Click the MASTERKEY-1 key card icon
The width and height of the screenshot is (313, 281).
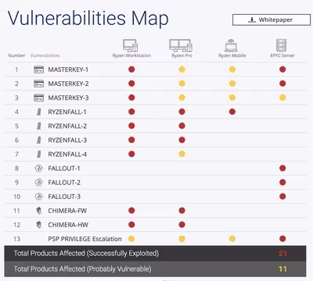pyautogui.click(x=39, y=69)
